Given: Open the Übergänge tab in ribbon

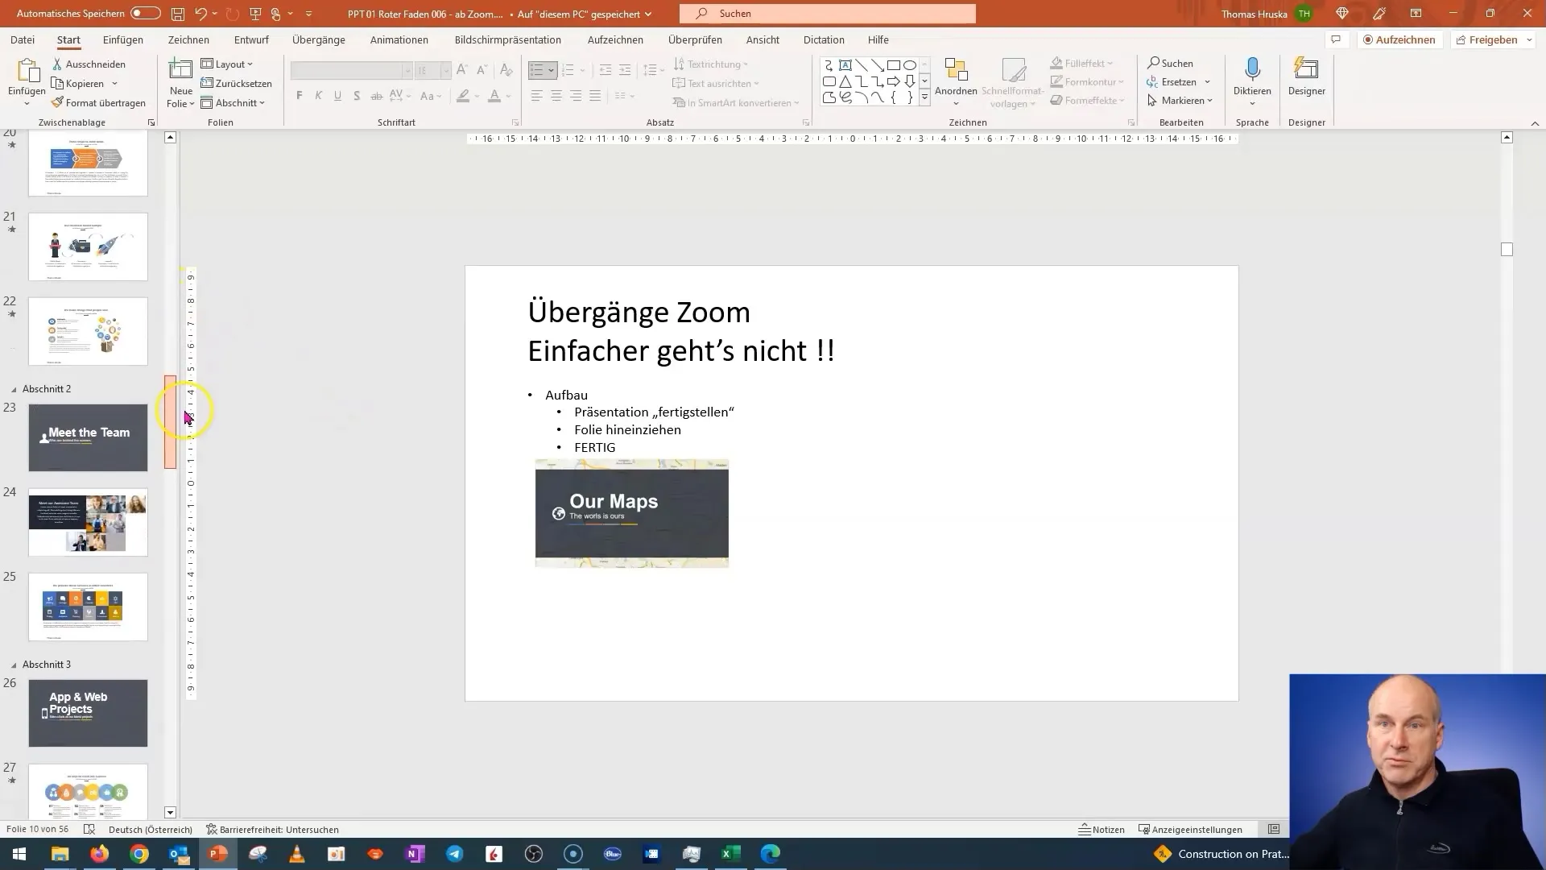Looking at the screenshot, I should tap(320, 40).
